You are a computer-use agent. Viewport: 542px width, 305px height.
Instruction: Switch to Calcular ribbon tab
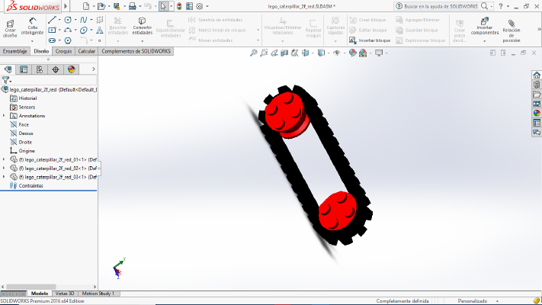86,51
